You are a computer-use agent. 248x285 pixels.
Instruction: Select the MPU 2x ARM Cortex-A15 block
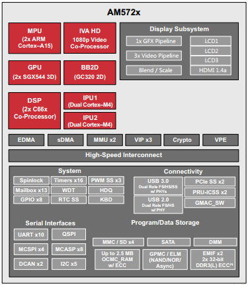pos(34,38)
